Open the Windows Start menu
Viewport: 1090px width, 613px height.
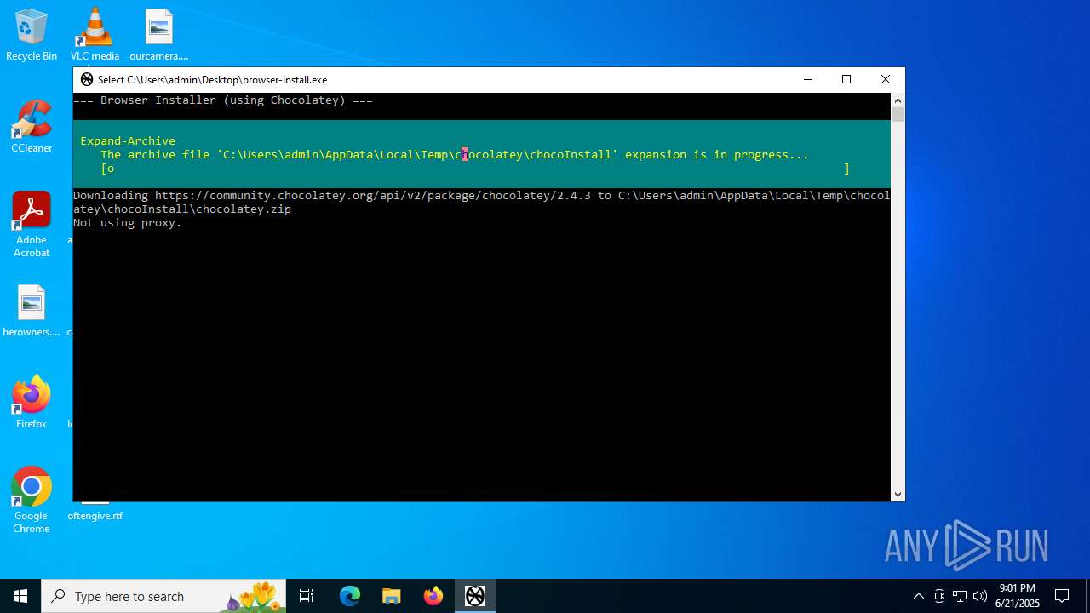click(x=20, y=596)
